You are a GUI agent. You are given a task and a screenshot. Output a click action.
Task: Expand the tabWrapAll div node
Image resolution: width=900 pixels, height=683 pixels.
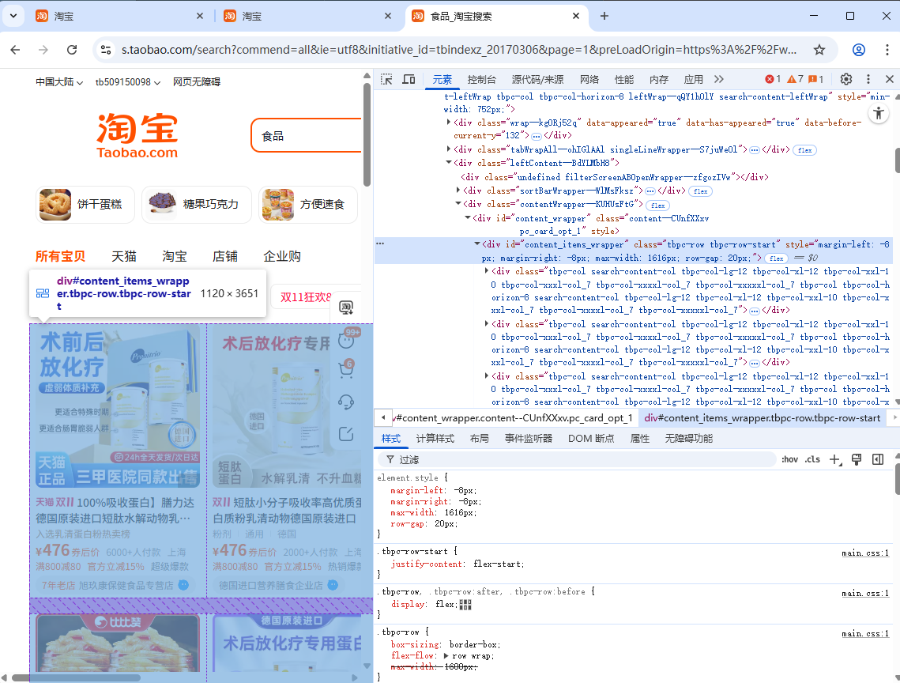pyautogui.click(x=449, y=149)
